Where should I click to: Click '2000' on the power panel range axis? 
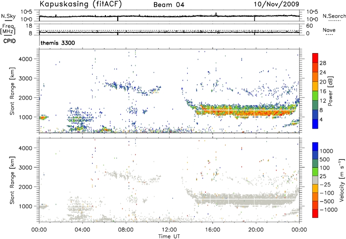26,97
